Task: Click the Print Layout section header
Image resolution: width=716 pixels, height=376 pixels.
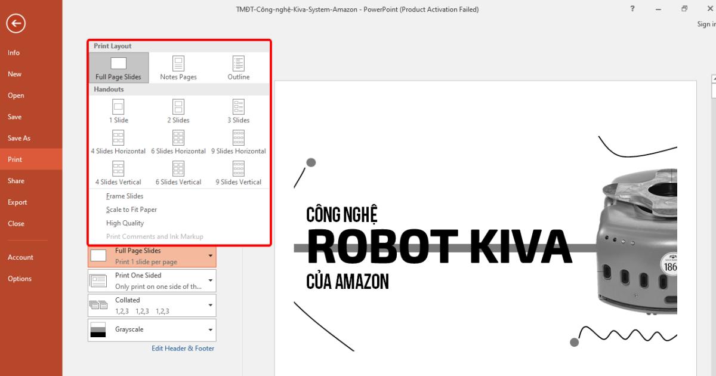Action: pos(179,46)
